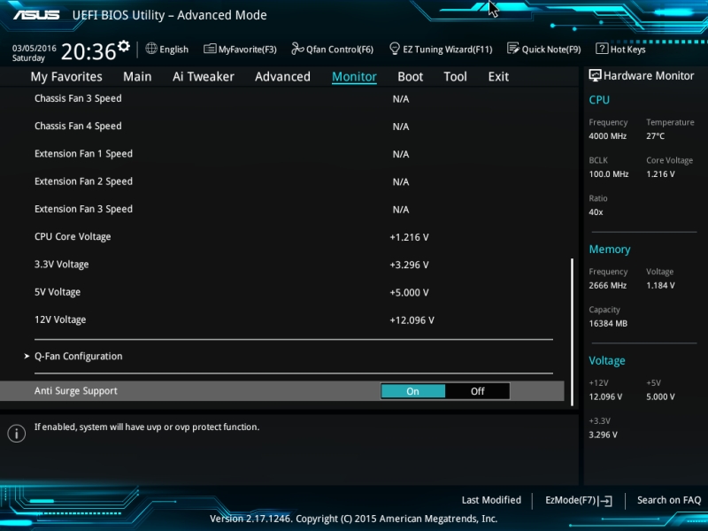Switch to the Boot tab
This screenshot has width=708, height=531.
[x=411, y=77]
